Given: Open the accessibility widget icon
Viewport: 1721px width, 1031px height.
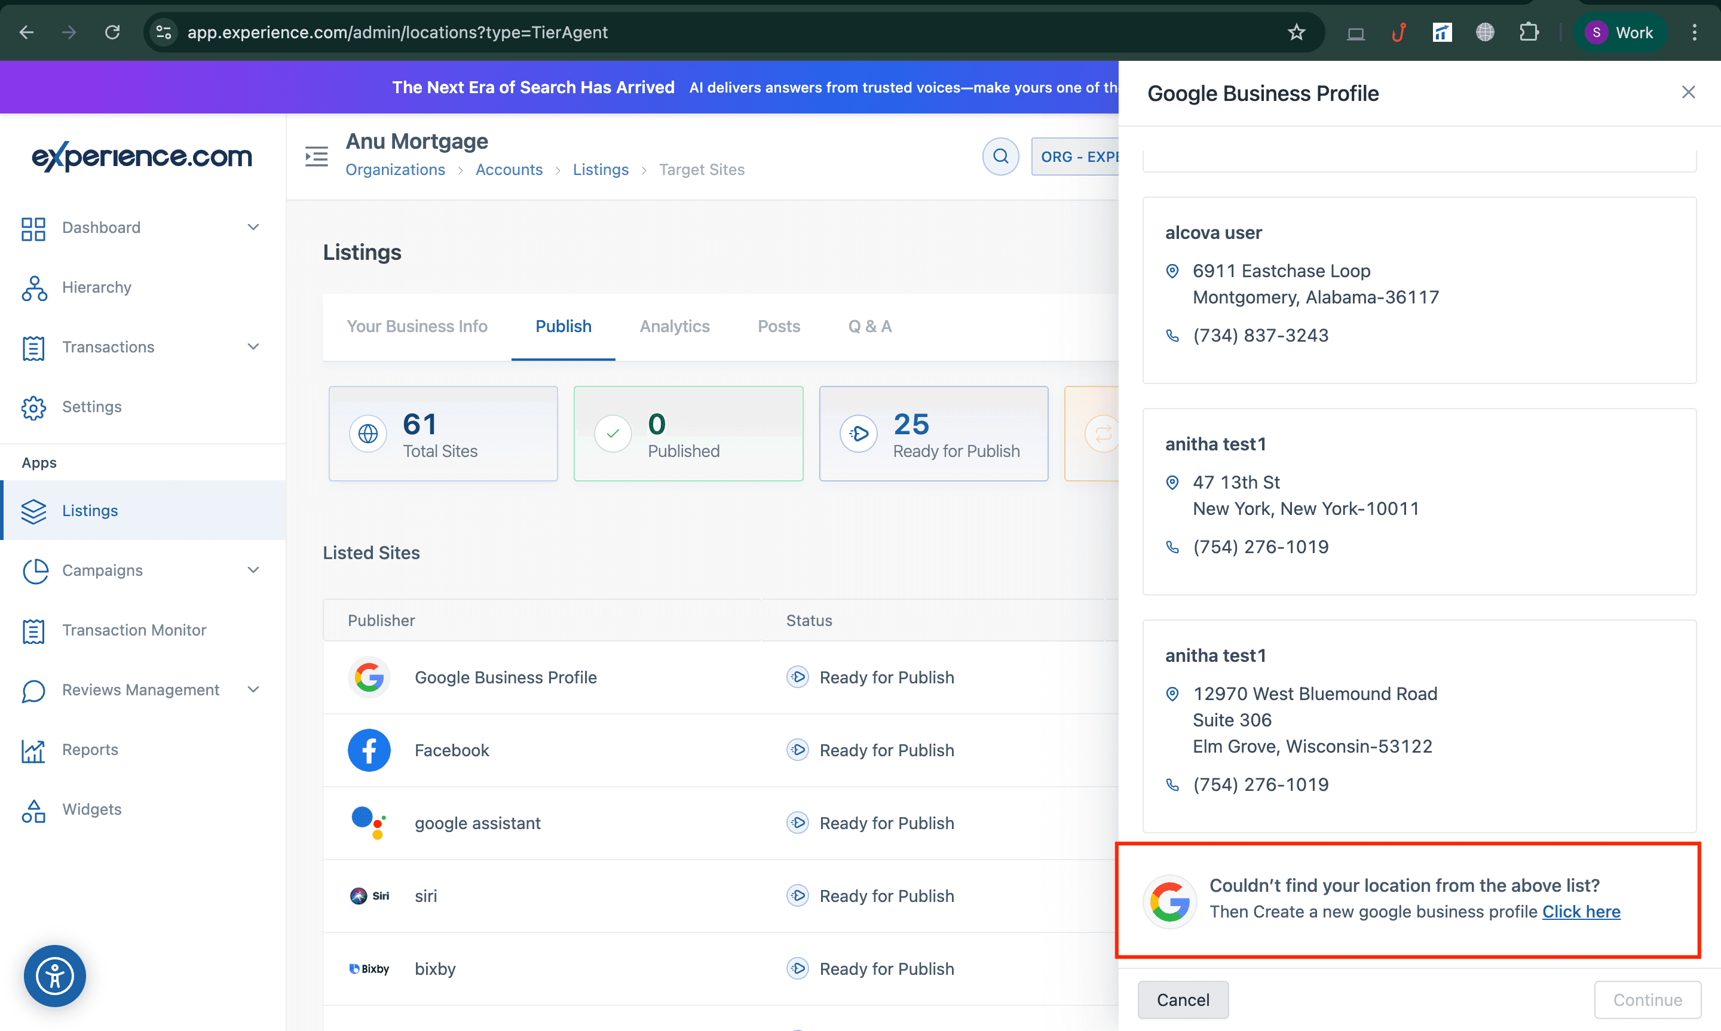Looking at the screenshot, I should click(x=54, y=975).
